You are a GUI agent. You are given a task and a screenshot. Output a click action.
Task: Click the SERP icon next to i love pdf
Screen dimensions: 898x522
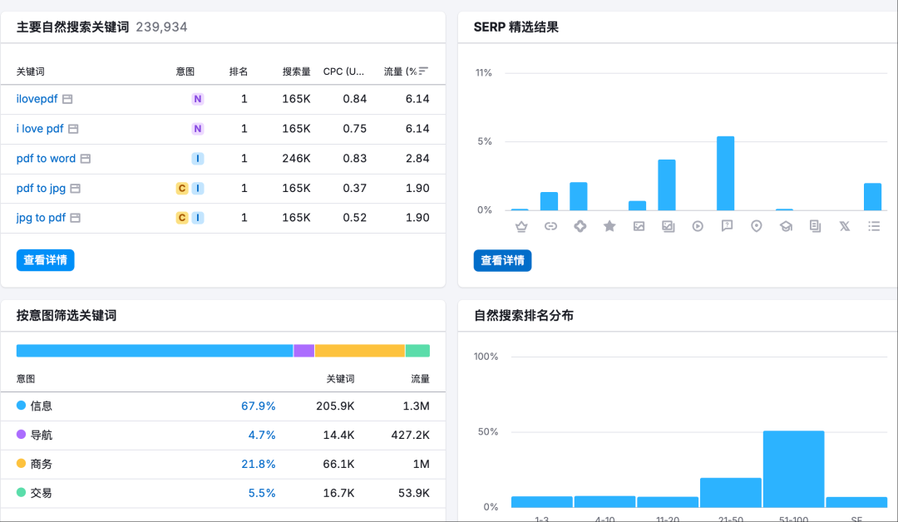[73, 129]
